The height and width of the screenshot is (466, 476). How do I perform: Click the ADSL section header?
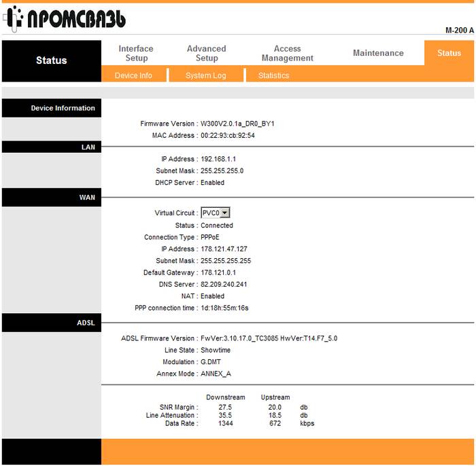coord(86,323)
